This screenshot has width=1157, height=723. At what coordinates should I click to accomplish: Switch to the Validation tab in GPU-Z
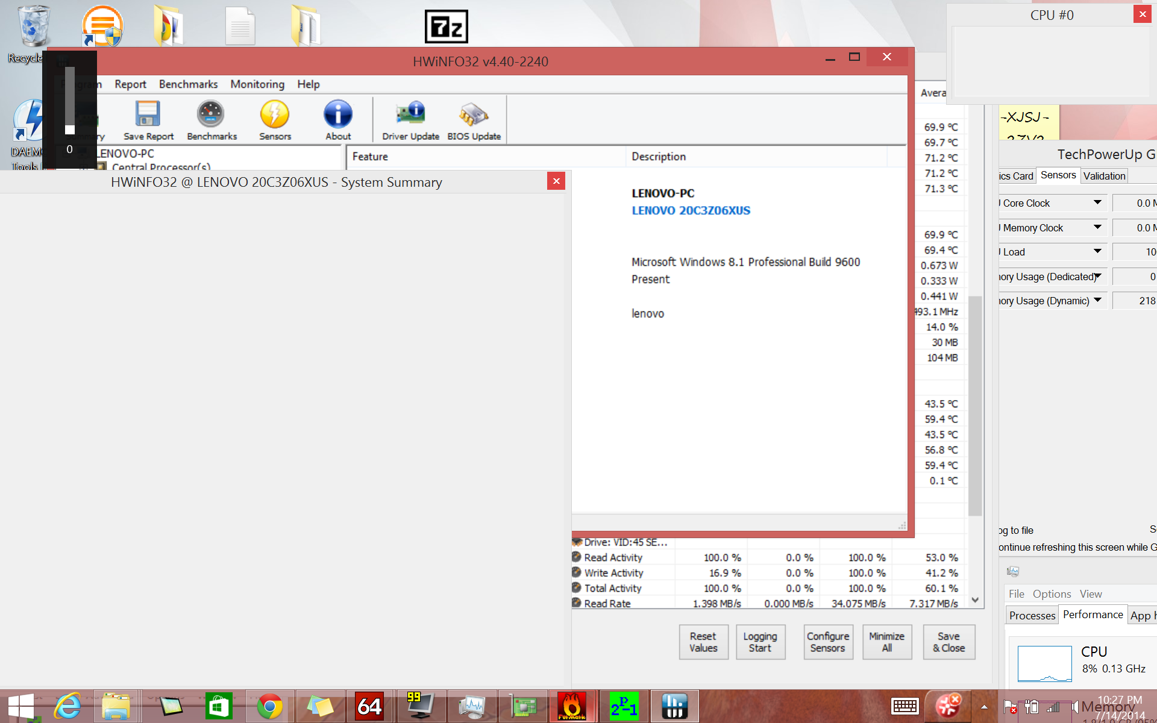pos(1104,176)
